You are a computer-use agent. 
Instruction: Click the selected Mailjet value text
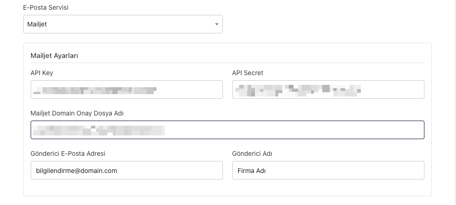tap(37, 25)
